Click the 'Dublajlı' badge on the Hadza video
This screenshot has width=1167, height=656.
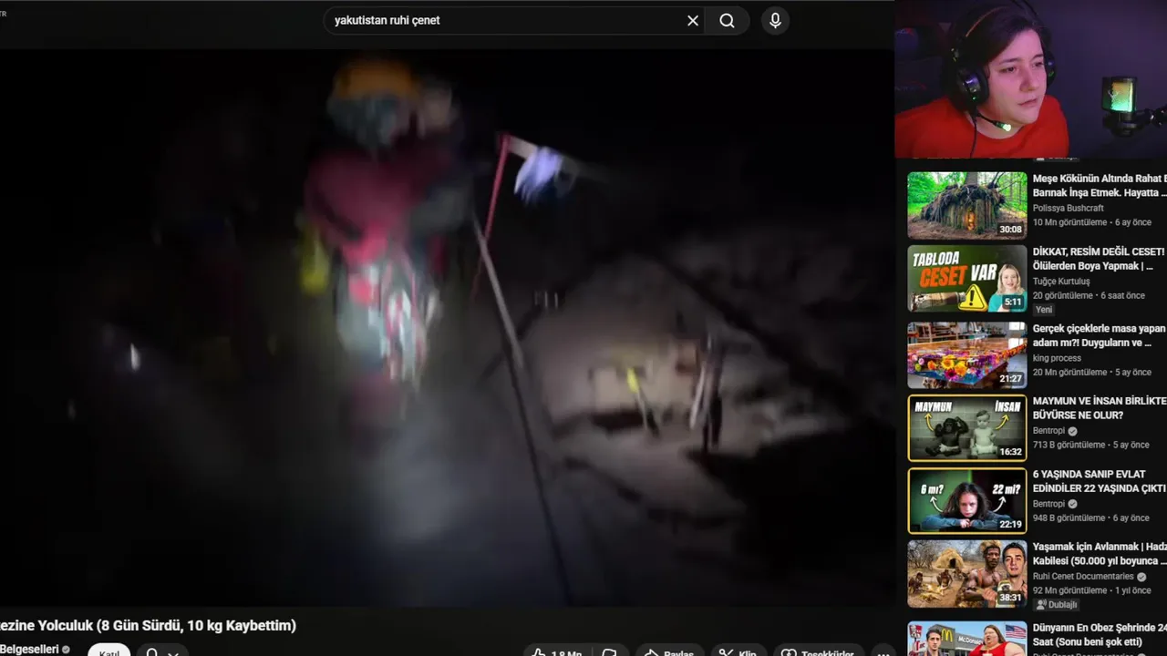tap(1058, 605)
